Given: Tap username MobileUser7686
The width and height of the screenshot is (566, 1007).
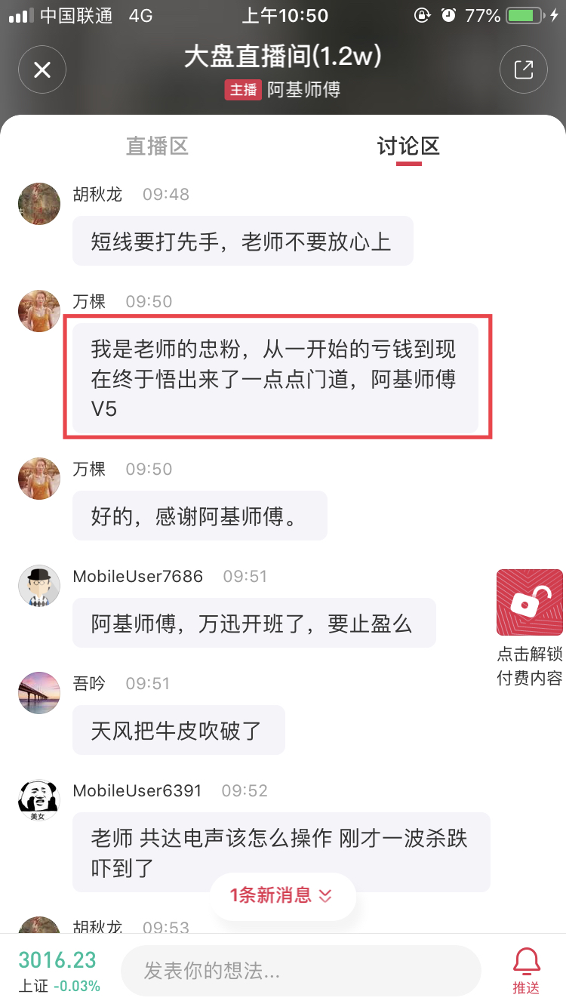Looking at the screenshot, I should 138,576.
